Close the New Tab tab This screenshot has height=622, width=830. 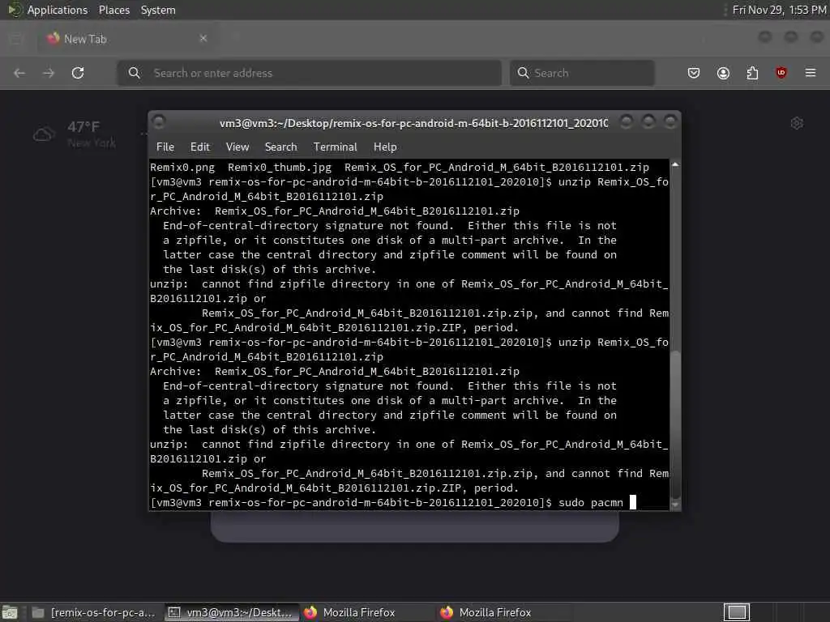click(x=203, y=38)
